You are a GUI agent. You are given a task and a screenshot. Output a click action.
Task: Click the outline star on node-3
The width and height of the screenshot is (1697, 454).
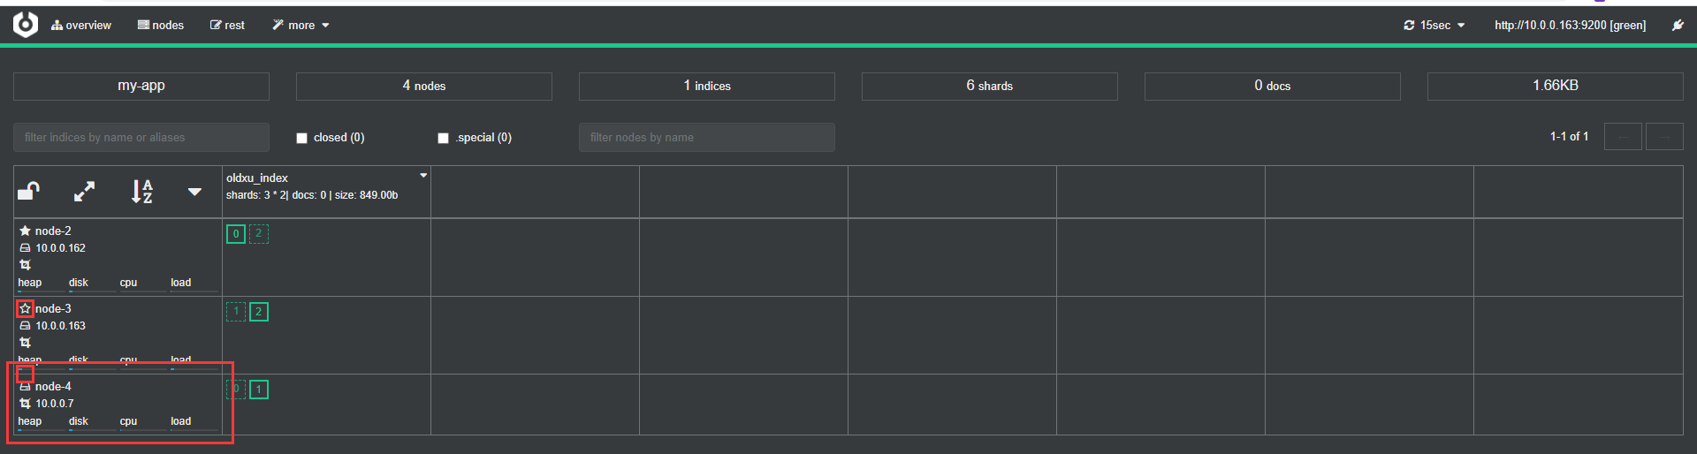pyautogui.click(x=25, y=308)
